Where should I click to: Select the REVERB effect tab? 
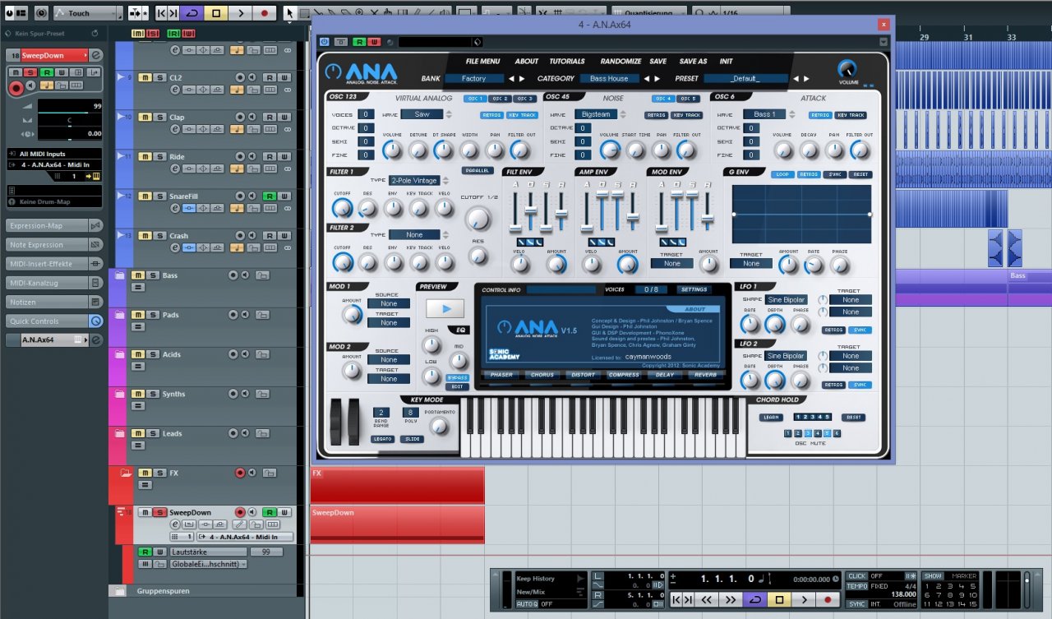pyautogui.click(x=704, y=375)
